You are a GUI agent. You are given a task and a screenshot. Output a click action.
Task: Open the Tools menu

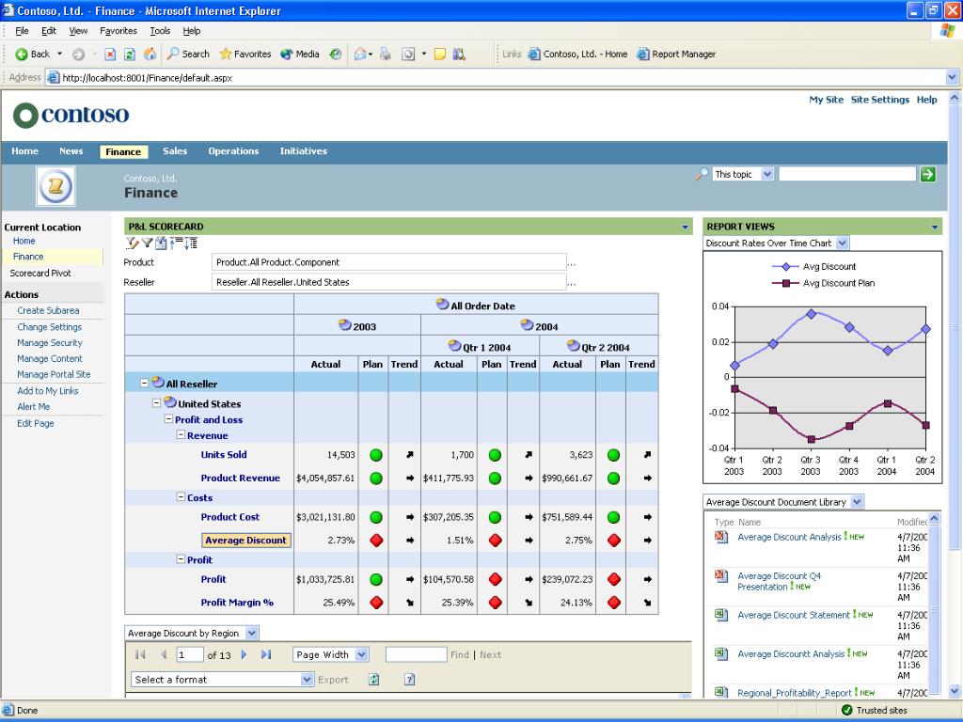[x=160, y=31]
